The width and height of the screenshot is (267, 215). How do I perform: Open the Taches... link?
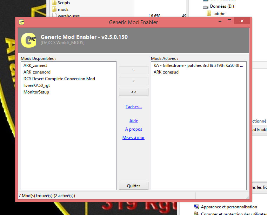click(133, 107)
